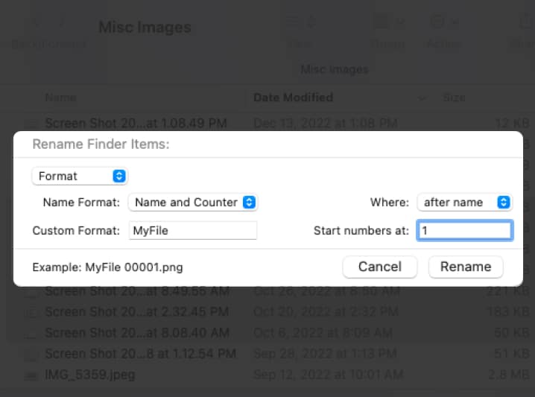Sort by the Name column header

pyautogui.click(x=60, y=98)
